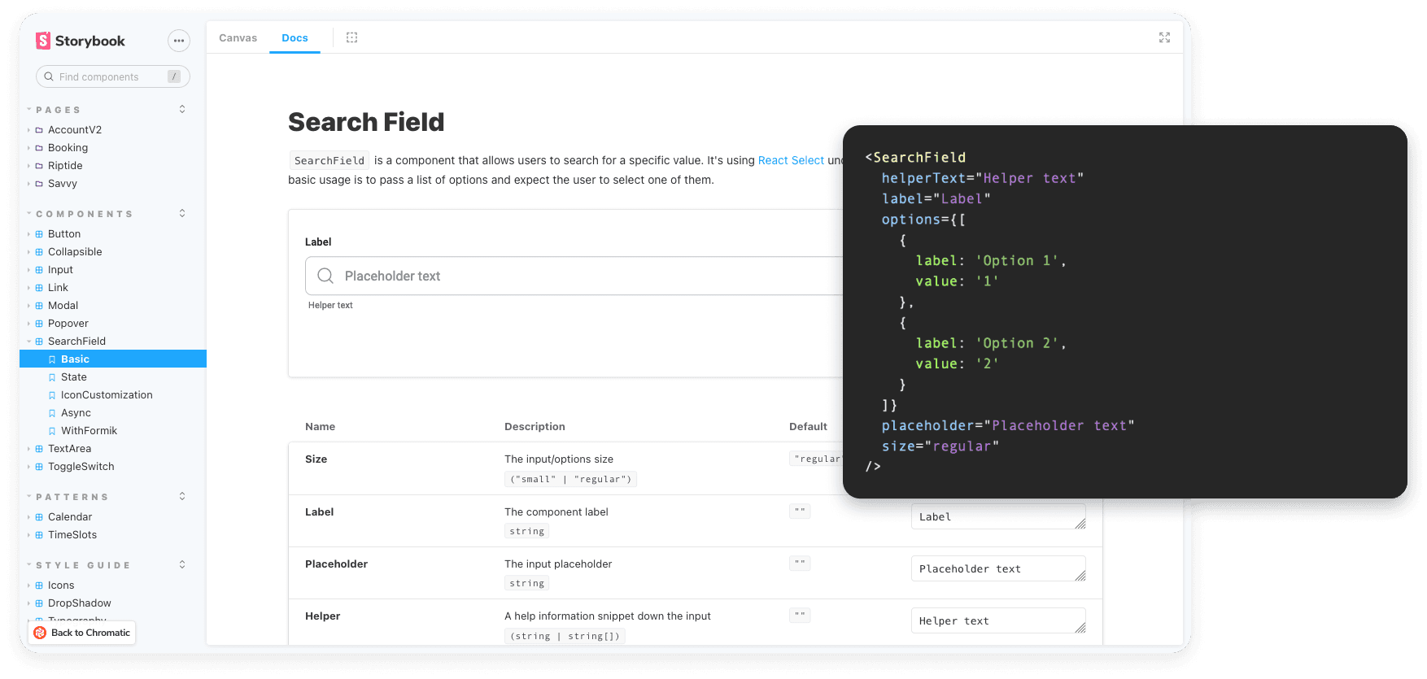The image size is (1427, 679).
Task: Collapse all in PAGES section
Action: click(x=182, y=109)
